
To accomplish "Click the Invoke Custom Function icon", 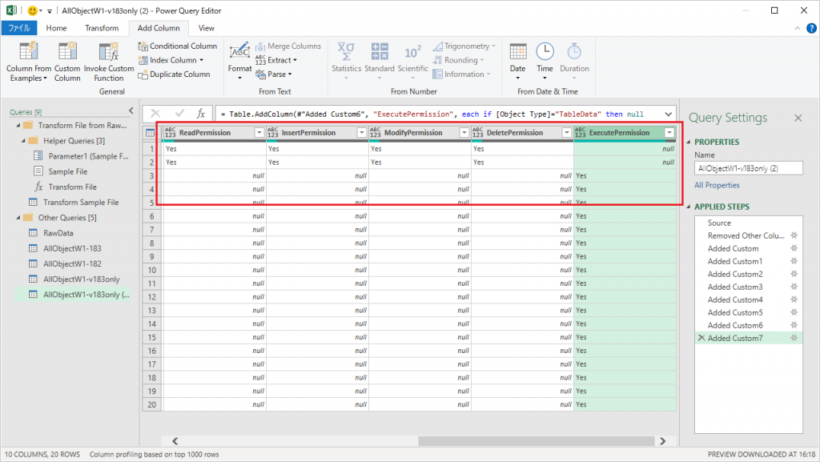I will 109,53.
